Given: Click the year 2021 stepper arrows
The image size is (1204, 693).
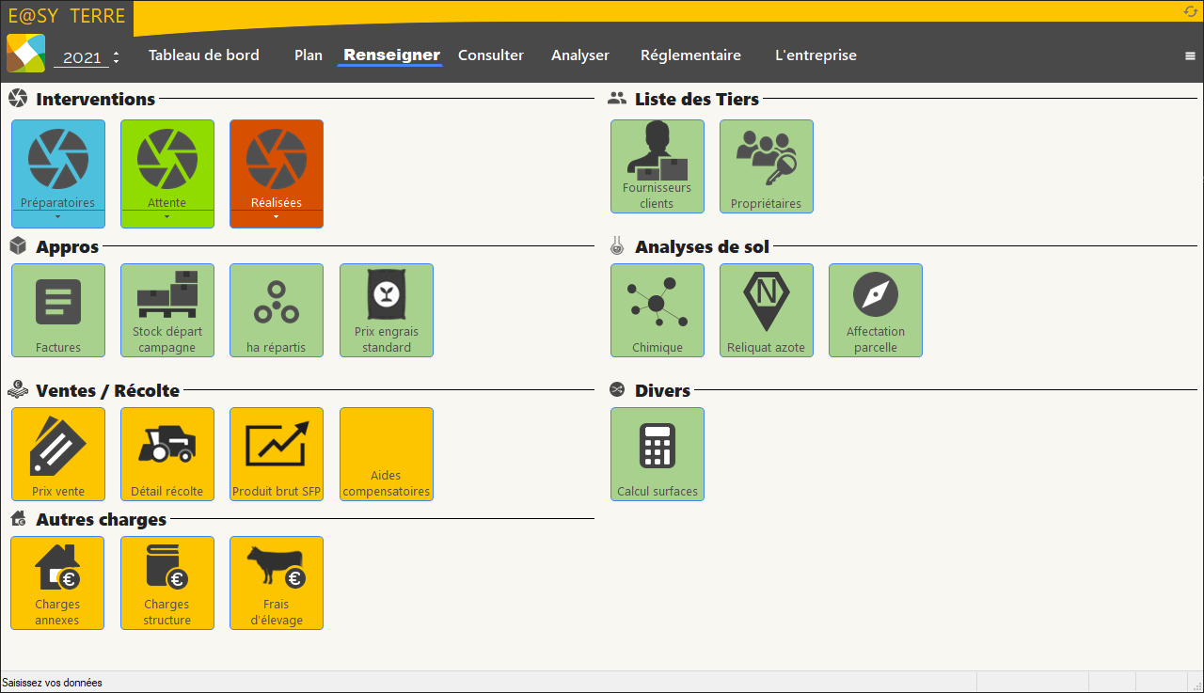Looking at the screenshot, I should tap(116, 57).
